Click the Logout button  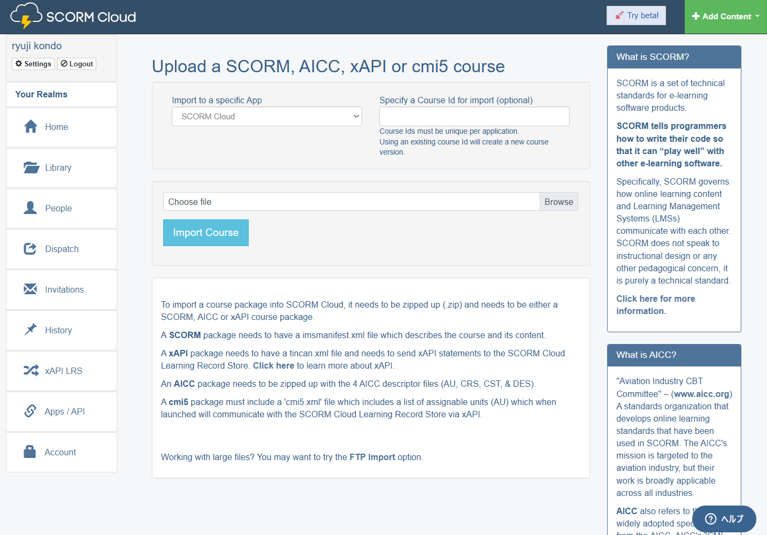coord(77,64)
